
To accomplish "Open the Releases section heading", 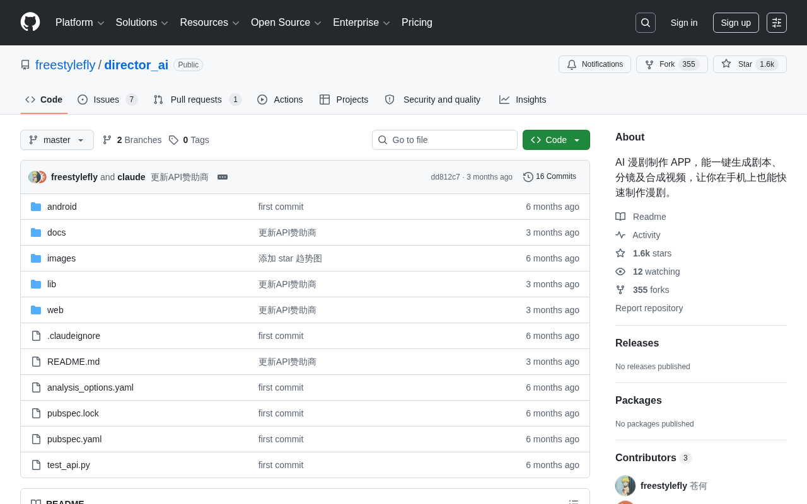I will tap(637, 343).
